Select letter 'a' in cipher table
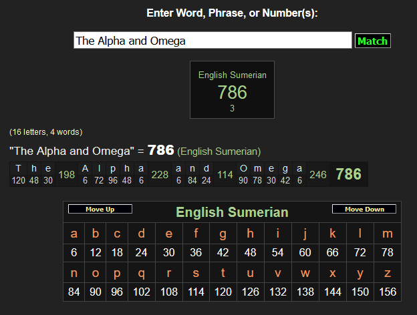The width and height of the screenshot is (417, 315). [74, 234]
